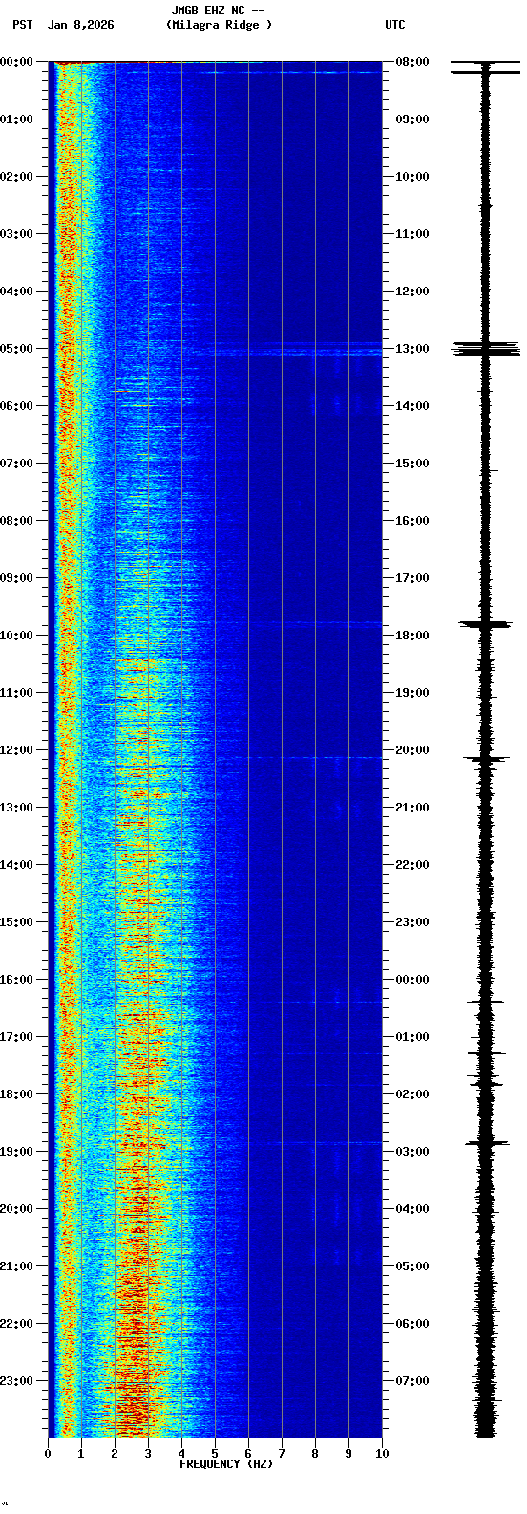This screenshot has width=527, height=1514.
Task: Click the UTC time label '12:00'
Action: point(412,292)
